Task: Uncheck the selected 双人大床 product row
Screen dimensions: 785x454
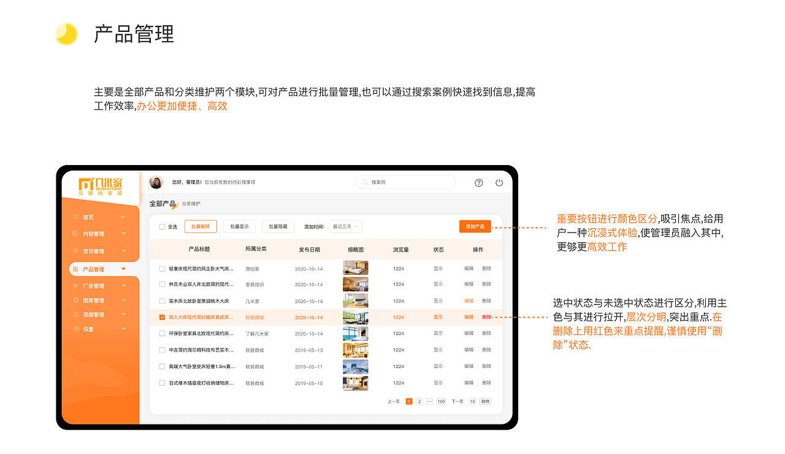Action: pos(161,317)
